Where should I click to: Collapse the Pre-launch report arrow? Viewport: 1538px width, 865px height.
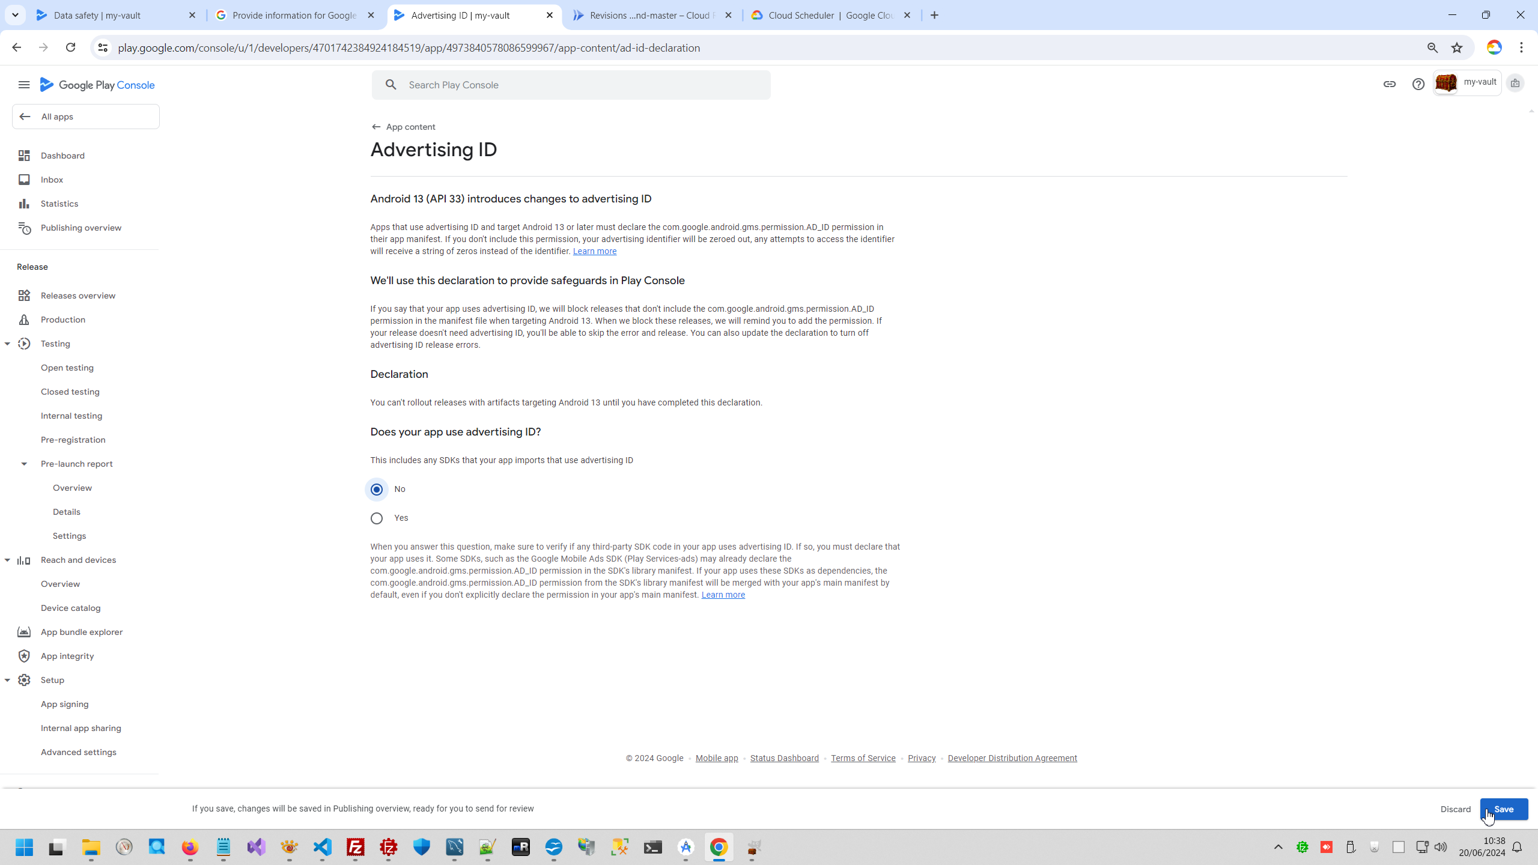tap(24, 464)
